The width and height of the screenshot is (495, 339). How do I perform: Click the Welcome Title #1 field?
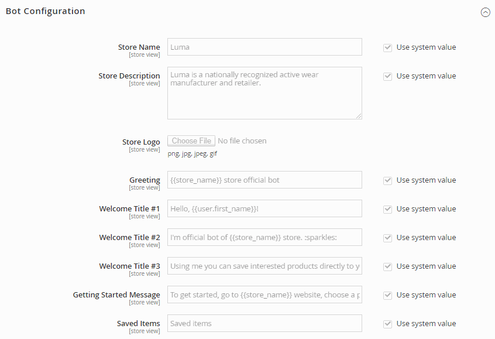coord(264,208)
